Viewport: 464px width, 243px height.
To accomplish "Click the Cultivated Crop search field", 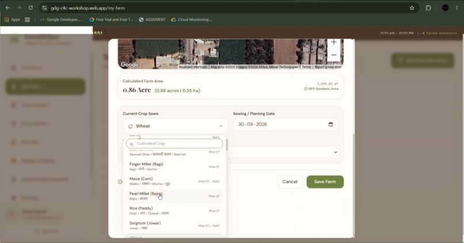I will (174, 144).
